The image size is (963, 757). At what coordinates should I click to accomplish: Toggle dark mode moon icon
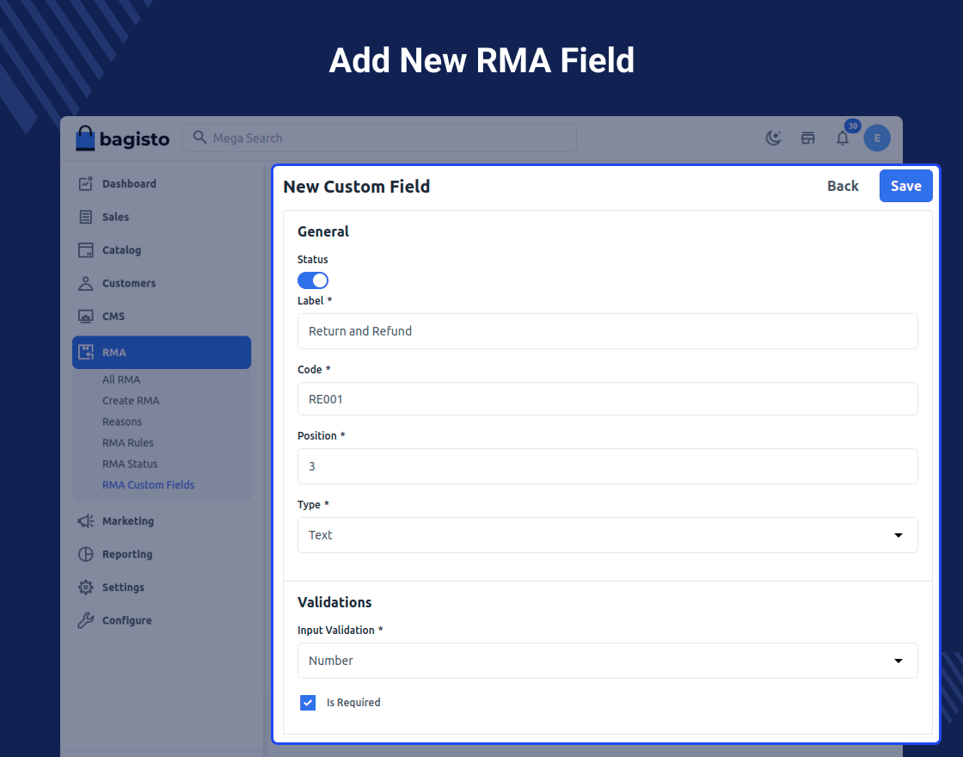click(774, 138)
